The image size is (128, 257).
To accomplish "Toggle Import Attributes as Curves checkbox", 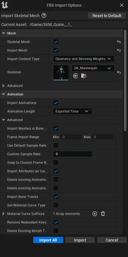I will [x=56, y=171].
